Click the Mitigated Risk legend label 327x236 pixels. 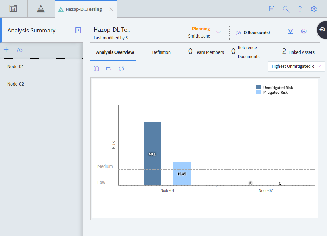tap(275, 92)
